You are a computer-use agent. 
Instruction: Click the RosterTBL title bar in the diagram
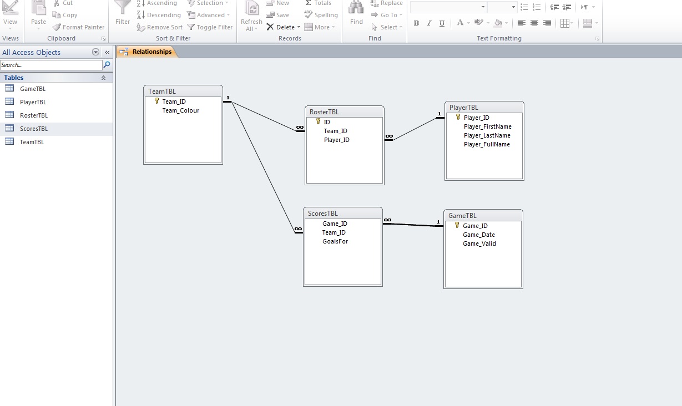pos(345,111)
